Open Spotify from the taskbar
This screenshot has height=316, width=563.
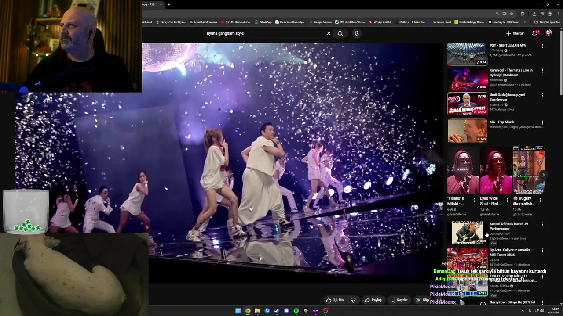[296, 311]
